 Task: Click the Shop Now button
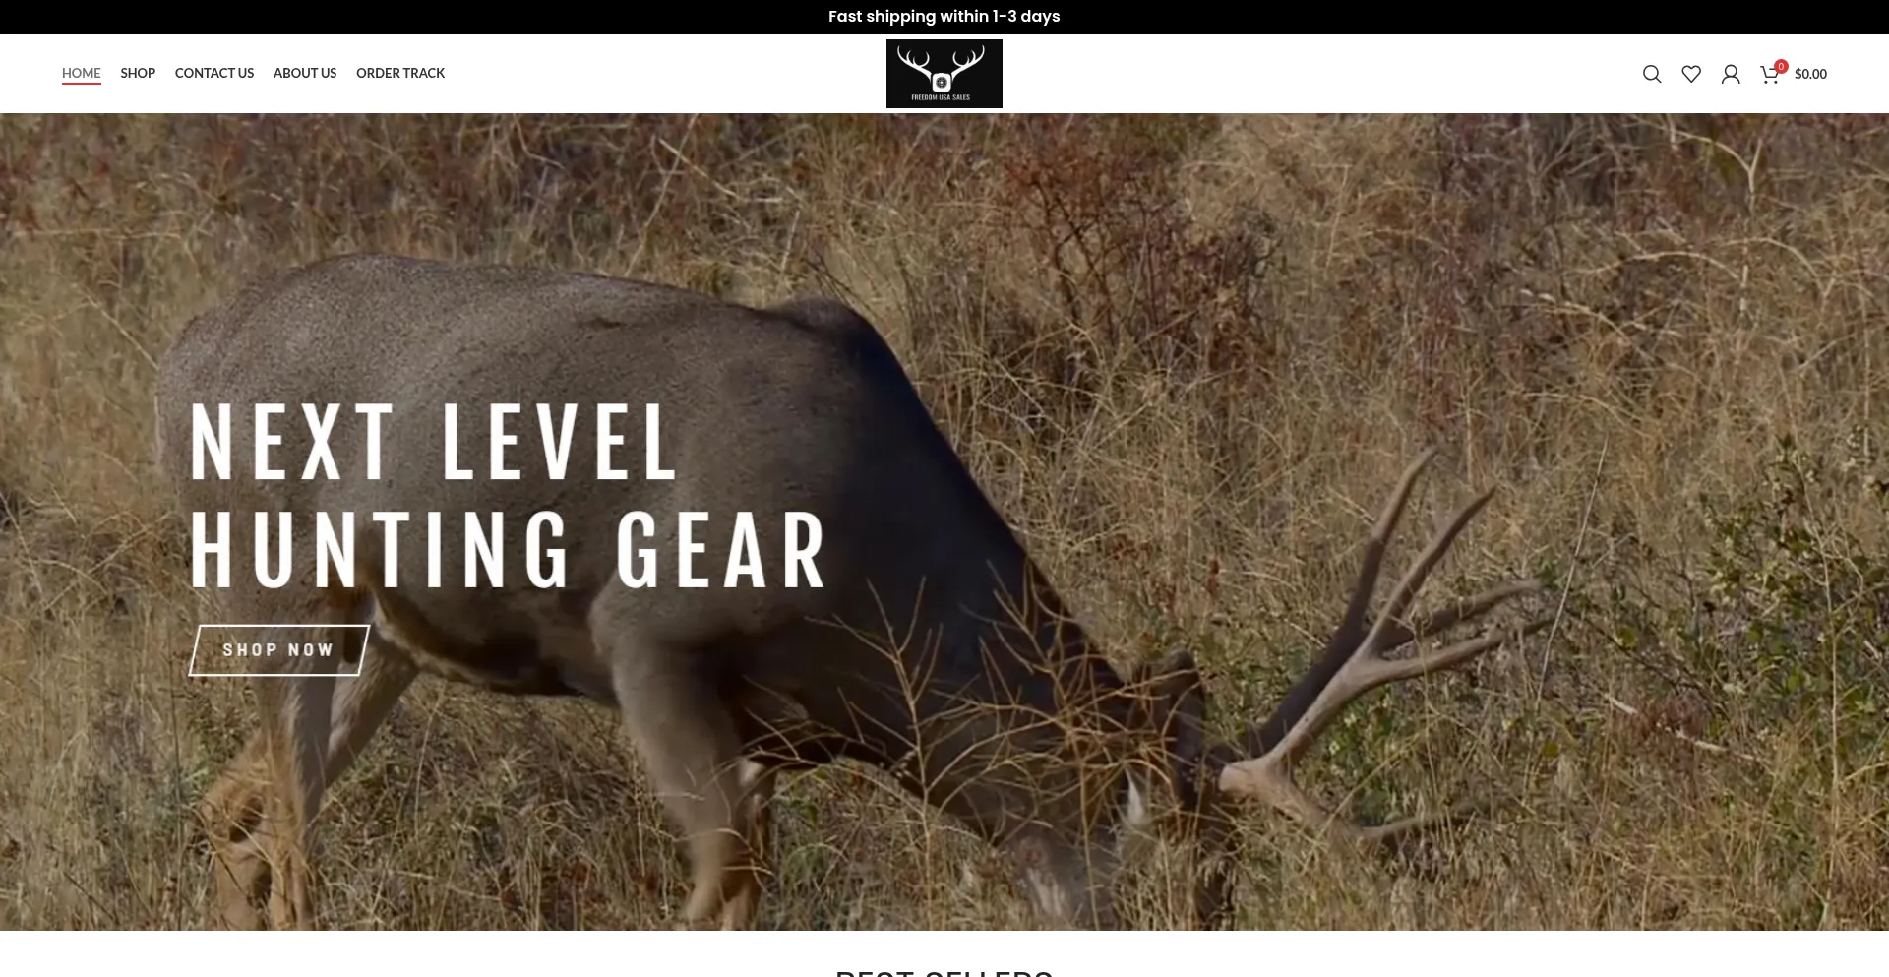278,650
